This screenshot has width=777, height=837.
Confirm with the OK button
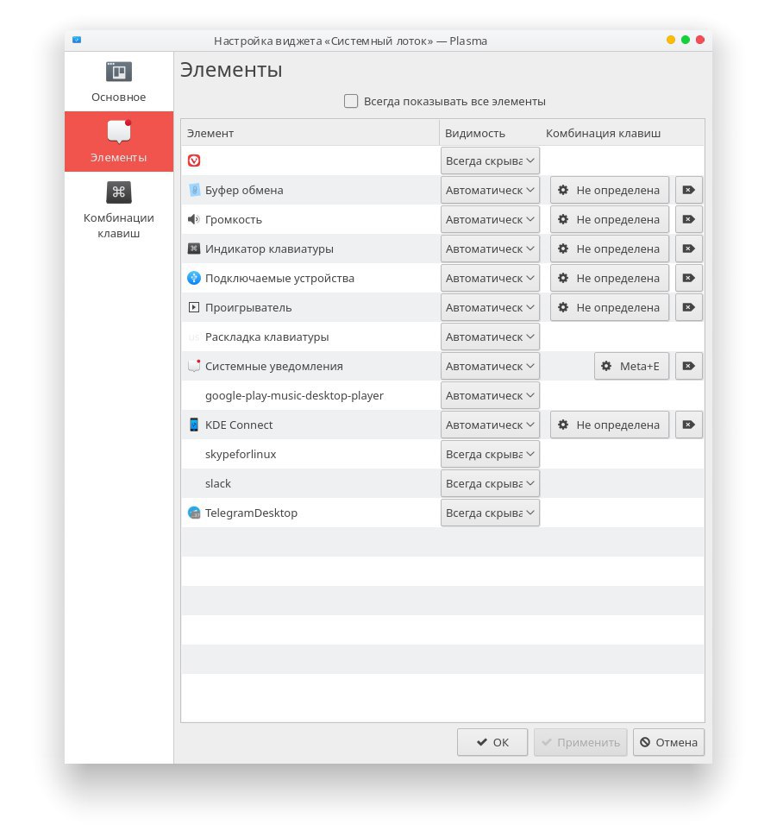click(x=492, y=742)
